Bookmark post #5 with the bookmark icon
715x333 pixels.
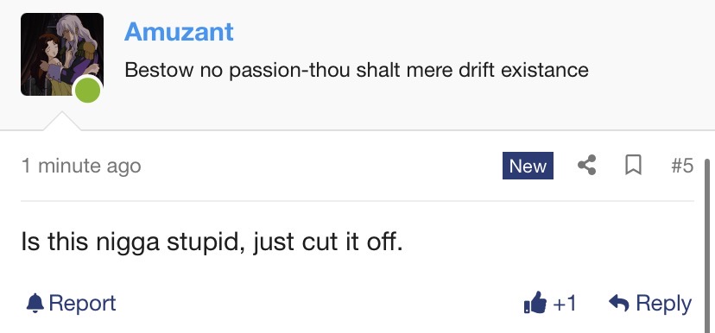633,166
